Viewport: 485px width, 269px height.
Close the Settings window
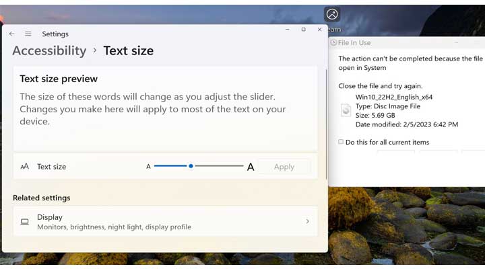coord(319,30)
